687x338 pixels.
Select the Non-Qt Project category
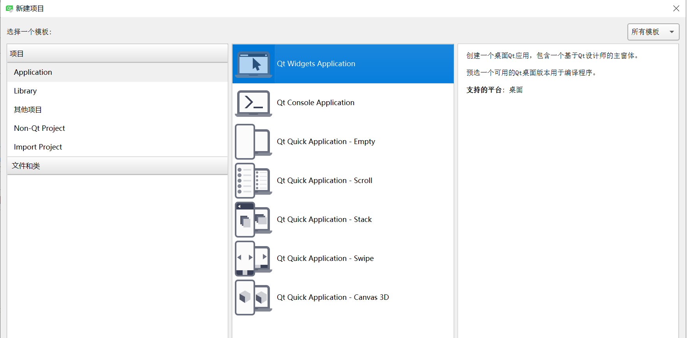click(x=117, y=129)
